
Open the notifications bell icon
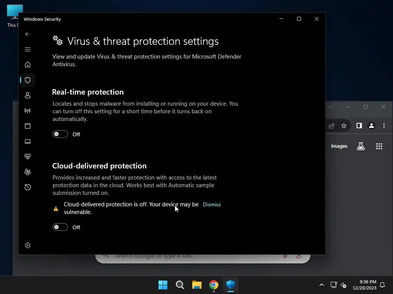tap(382, 285)
